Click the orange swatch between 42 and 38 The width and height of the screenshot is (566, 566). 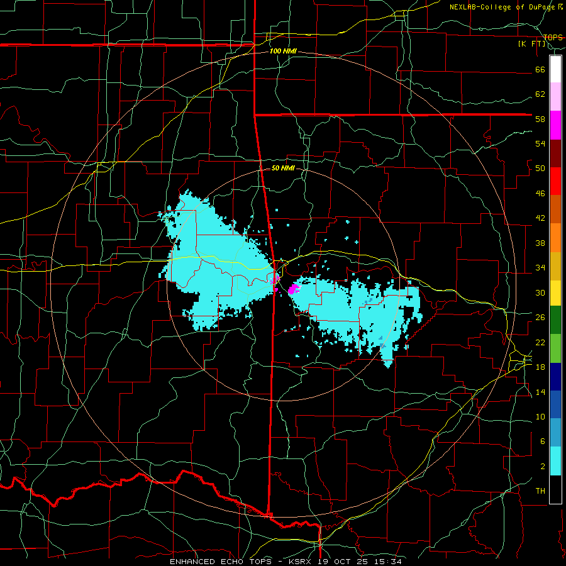(x=555, y=238)
